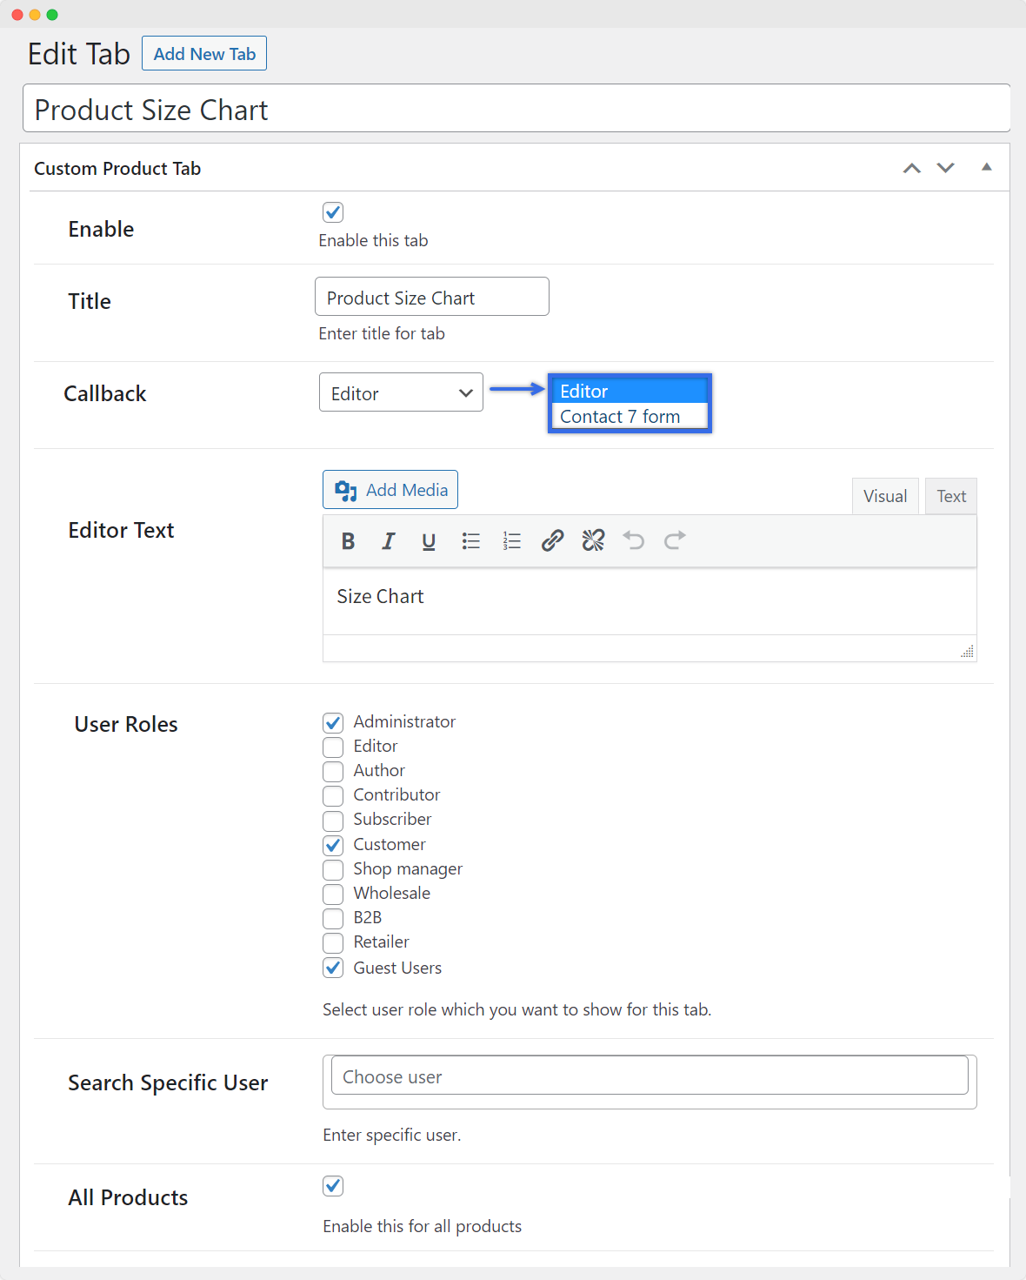This screenshot has height=1280, width=1026.
Task: Uncheck the Guest Users role
Action: pyautogui.click(x=333, y=968)
